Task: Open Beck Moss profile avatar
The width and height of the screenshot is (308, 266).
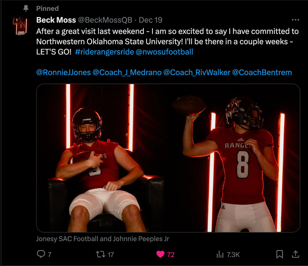Action: 21,26
